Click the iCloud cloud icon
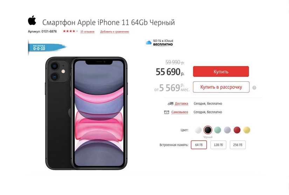289x195 pixels. click(149, 43)
